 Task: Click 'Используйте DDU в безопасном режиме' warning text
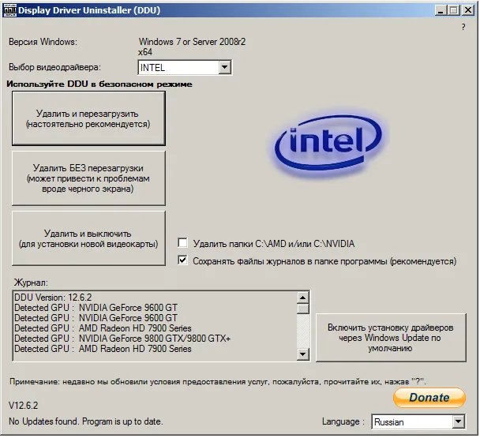click(99, 84)
